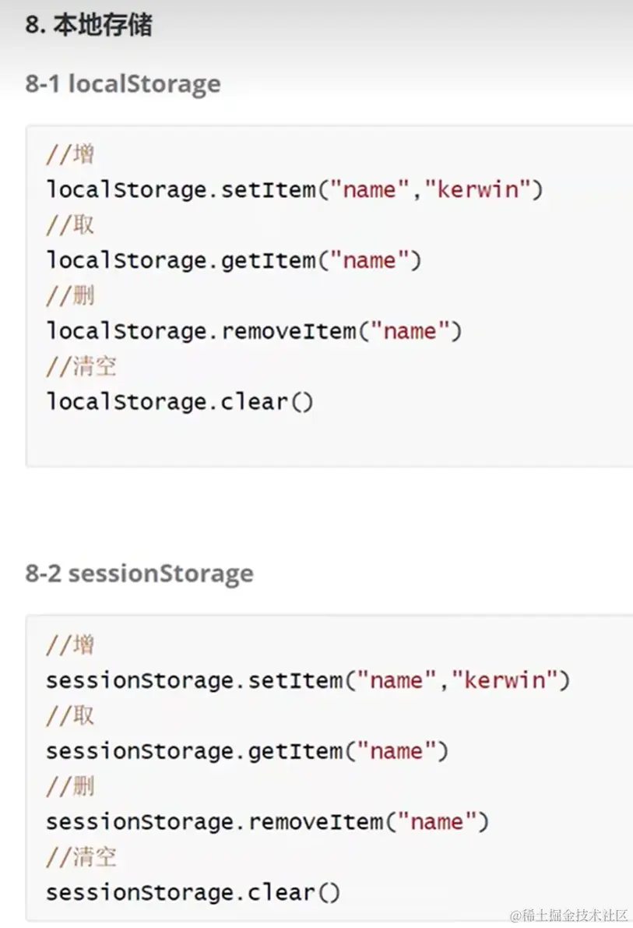The image size is (633, 928).
Task: Click the "//取" comment in localStorage block
Action: coord(70,225)
